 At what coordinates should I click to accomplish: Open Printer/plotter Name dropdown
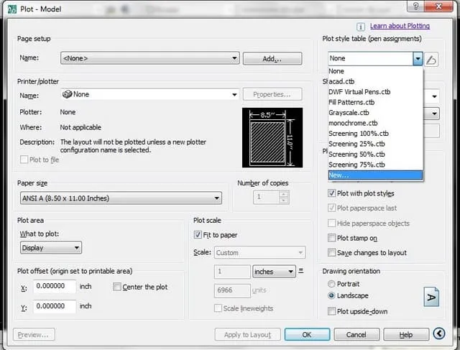pos(150,94)
